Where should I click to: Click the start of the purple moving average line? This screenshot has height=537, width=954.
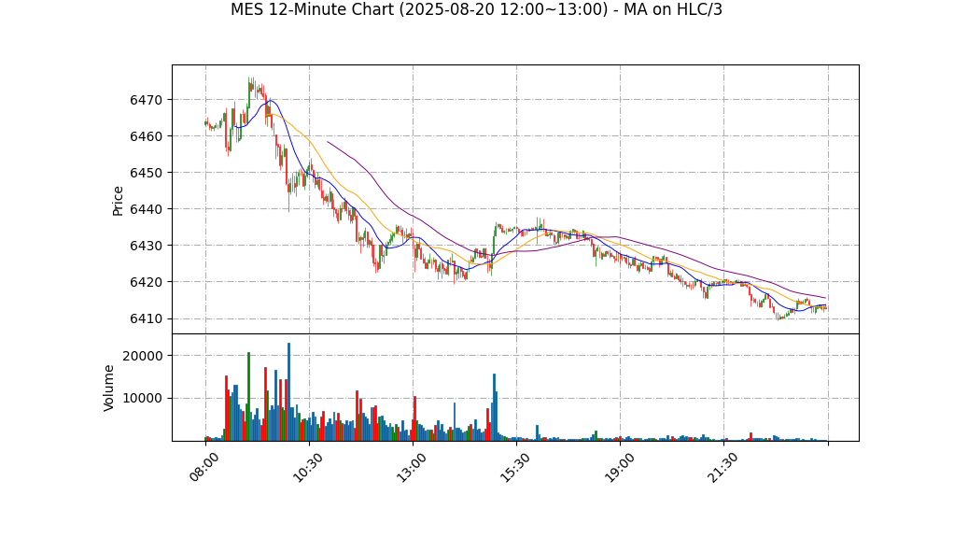click(328, 142)
